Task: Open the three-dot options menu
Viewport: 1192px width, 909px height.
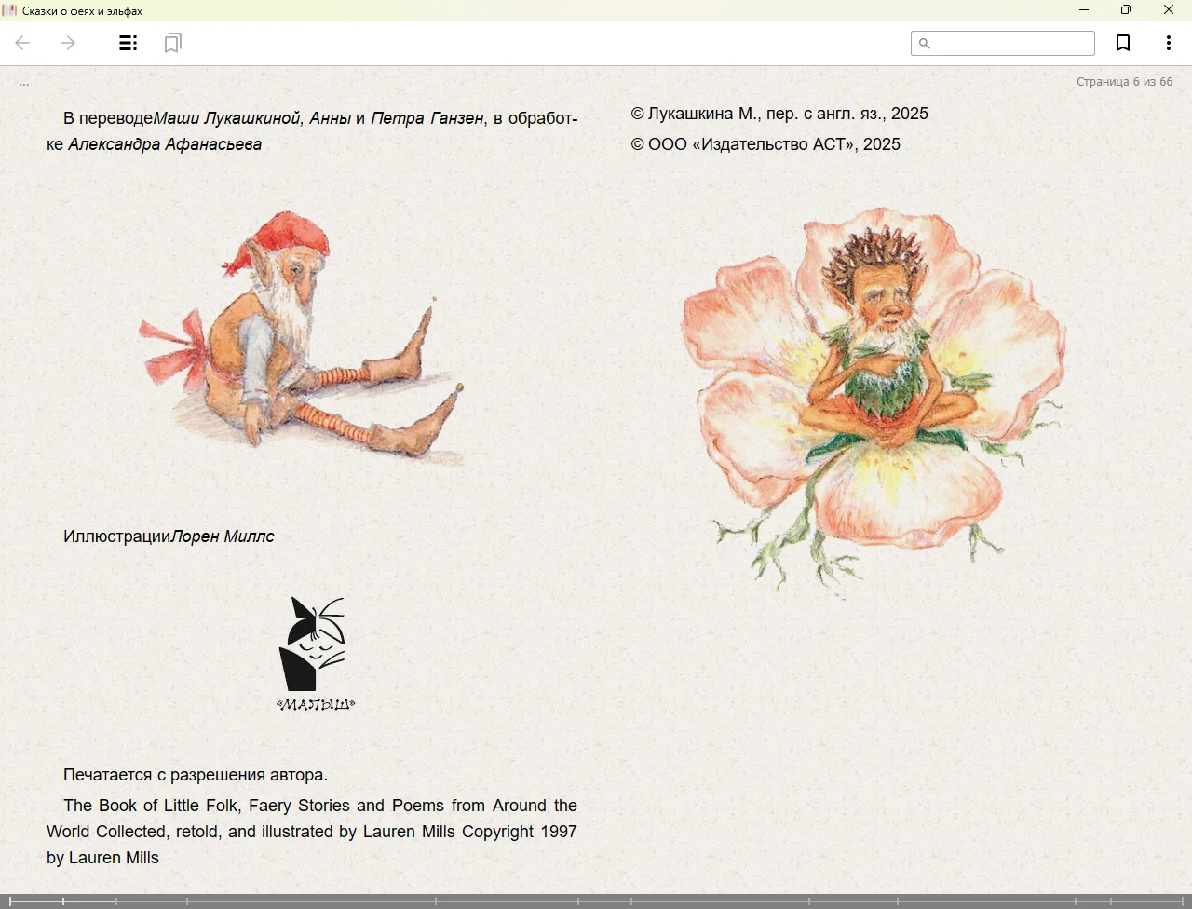Action: [x=1169, y=43]
